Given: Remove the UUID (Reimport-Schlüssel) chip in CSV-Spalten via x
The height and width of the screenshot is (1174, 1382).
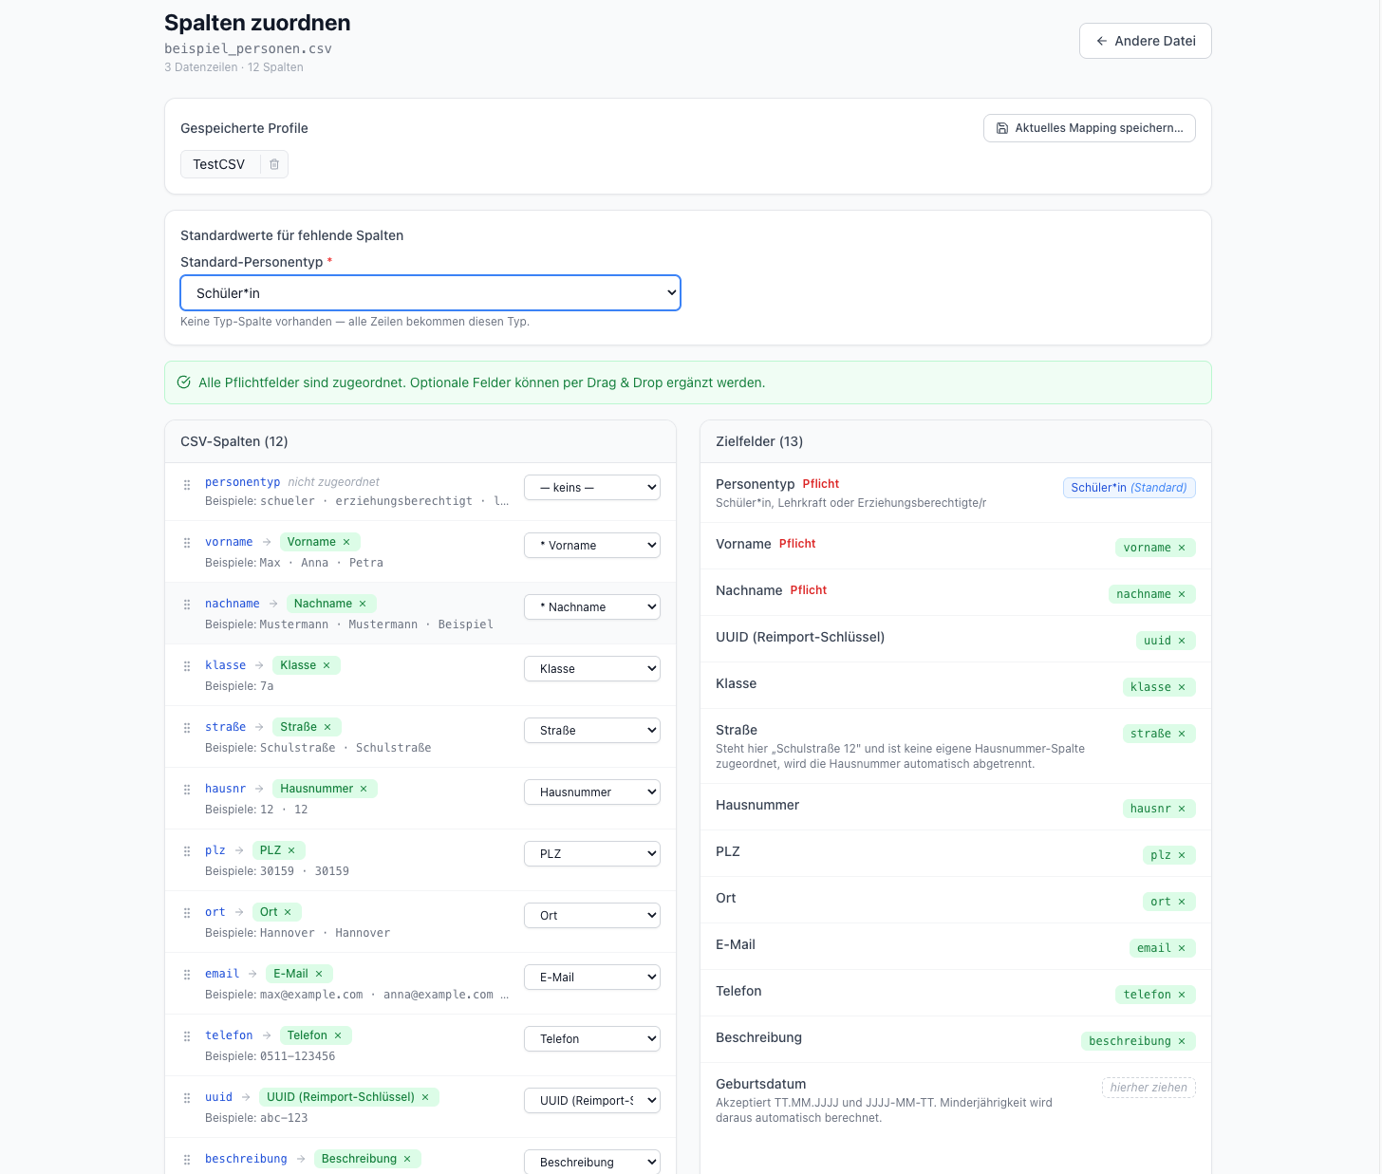Looking at the screenshot, I should (x=425, y=1097).
